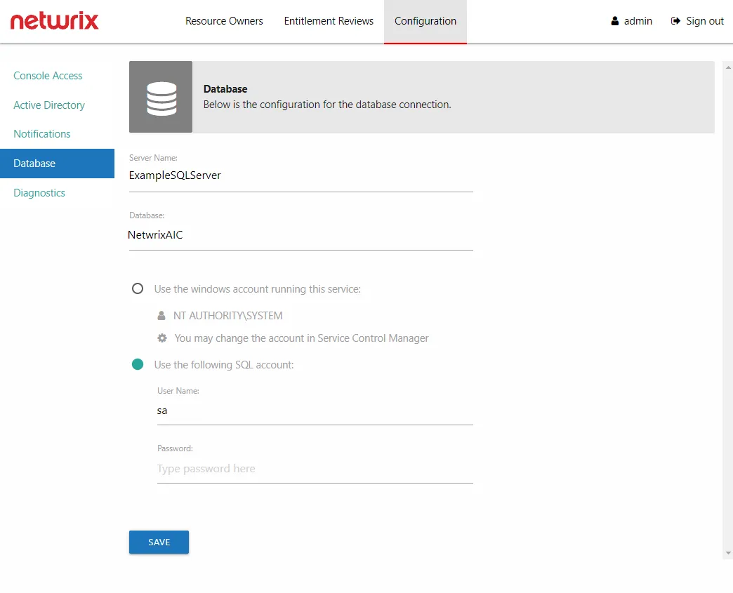Screen dimensions: 733x593
Task: Open Notifications settings page
Action: tap(42, 134)
